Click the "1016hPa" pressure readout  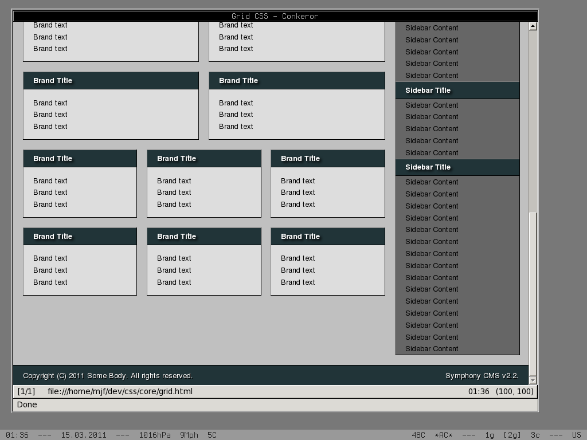155,435
